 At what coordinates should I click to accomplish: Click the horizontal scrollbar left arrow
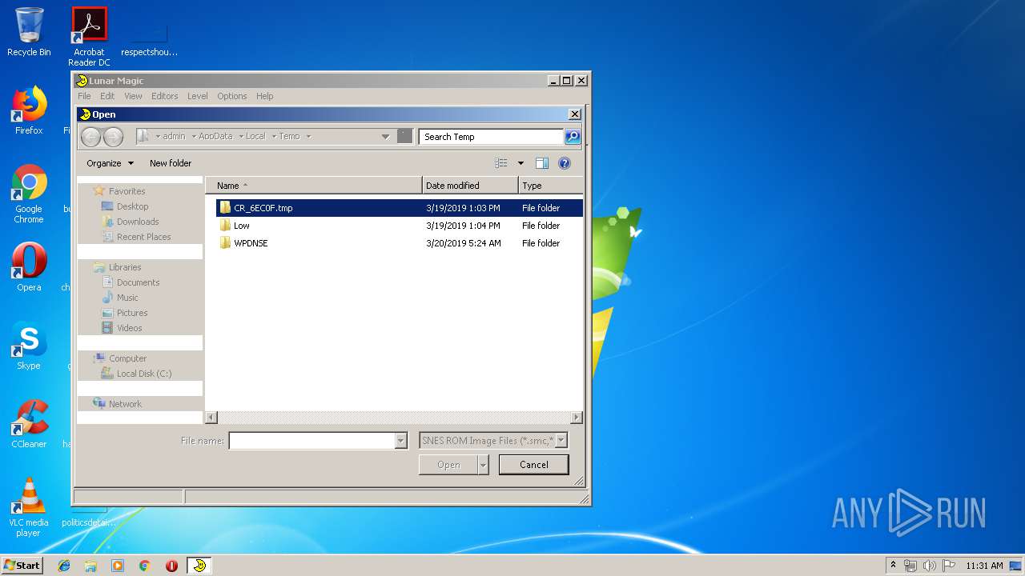(x=211, y=418)
